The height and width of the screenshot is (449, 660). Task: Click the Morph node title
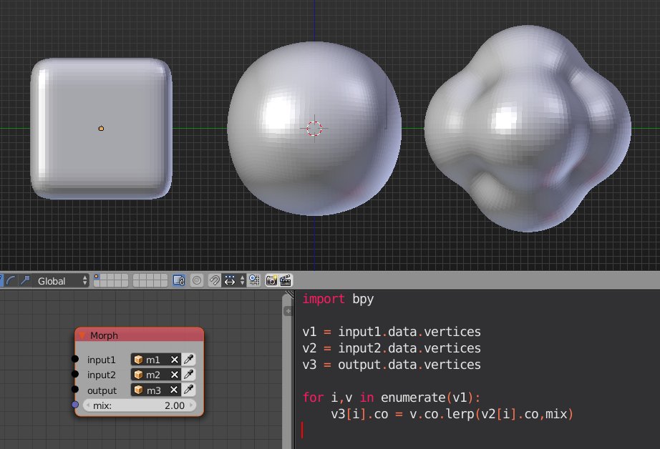pyautogui.click(x=104, y=335)
